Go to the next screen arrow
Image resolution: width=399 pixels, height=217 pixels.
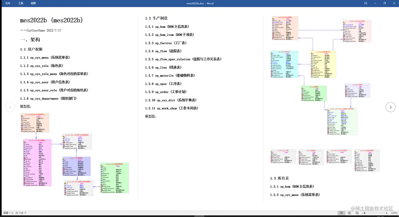pyautogui.click(x=391, y=107)
